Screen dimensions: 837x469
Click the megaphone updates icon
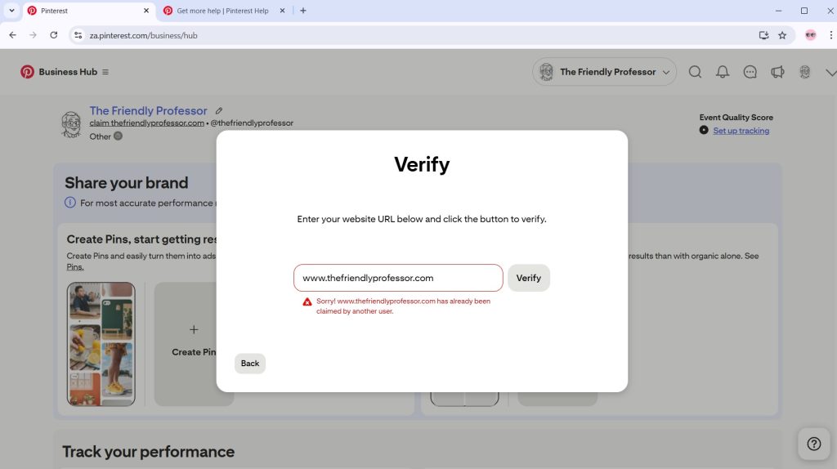(777, 72)
